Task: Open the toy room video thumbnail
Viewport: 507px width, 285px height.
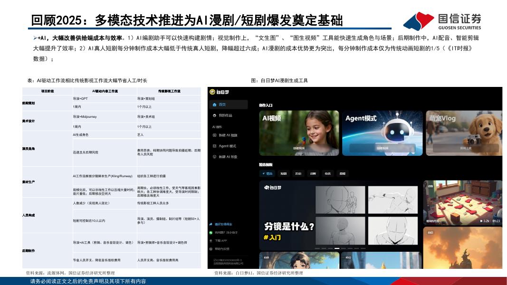Action: 463,203
